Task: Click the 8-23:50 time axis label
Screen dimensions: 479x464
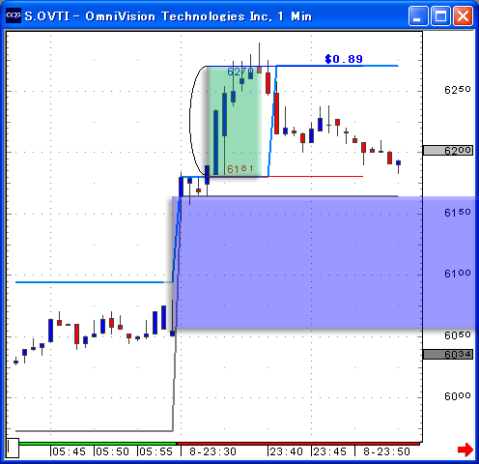Action: (x=386, y=451)
